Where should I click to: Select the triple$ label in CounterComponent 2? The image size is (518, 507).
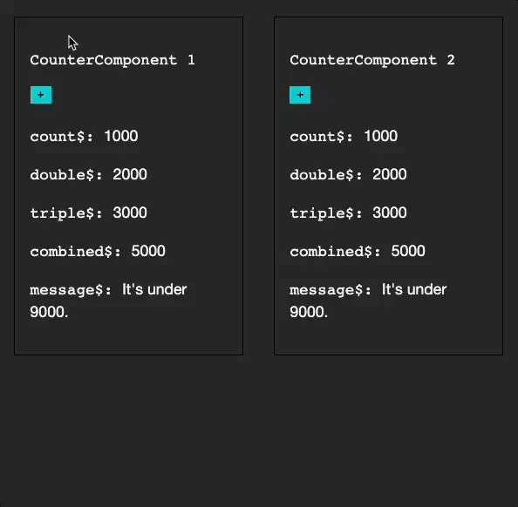[326, 213]
